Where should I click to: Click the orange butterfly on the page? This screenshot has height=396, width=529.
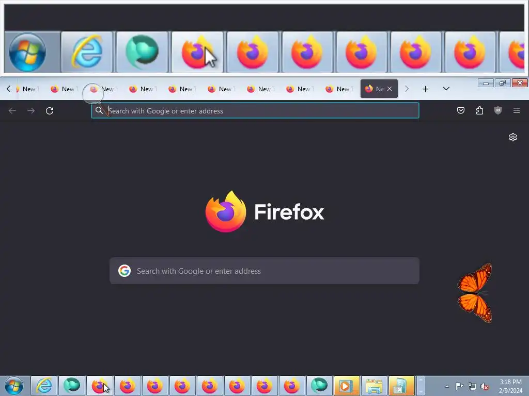tap(475, 293)
